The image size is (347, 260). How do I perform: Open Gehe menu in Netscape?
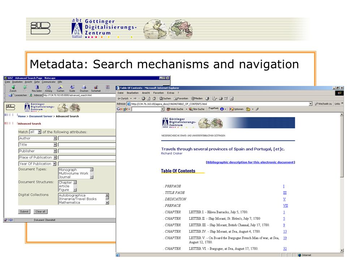[37, 82]
